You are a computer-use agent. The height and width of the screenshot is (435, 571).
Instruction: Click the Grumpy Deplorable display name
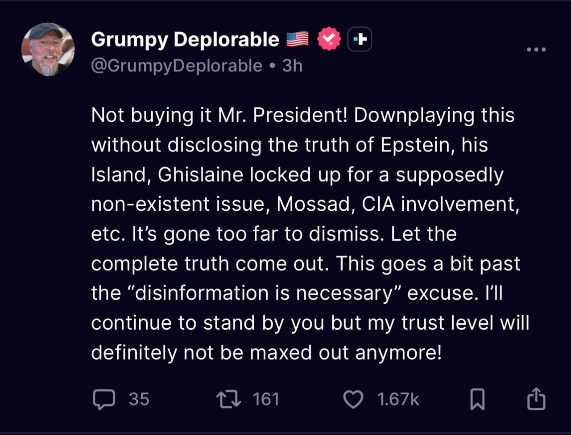(x=185, y=40)
